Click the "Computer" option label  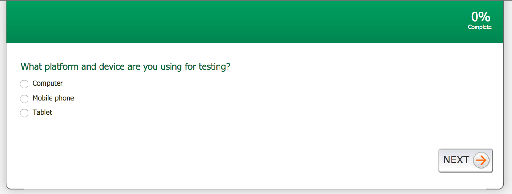(48, 83)
